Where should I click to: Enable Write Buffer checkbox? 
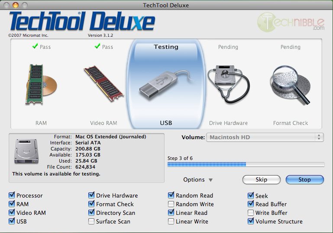251,213
